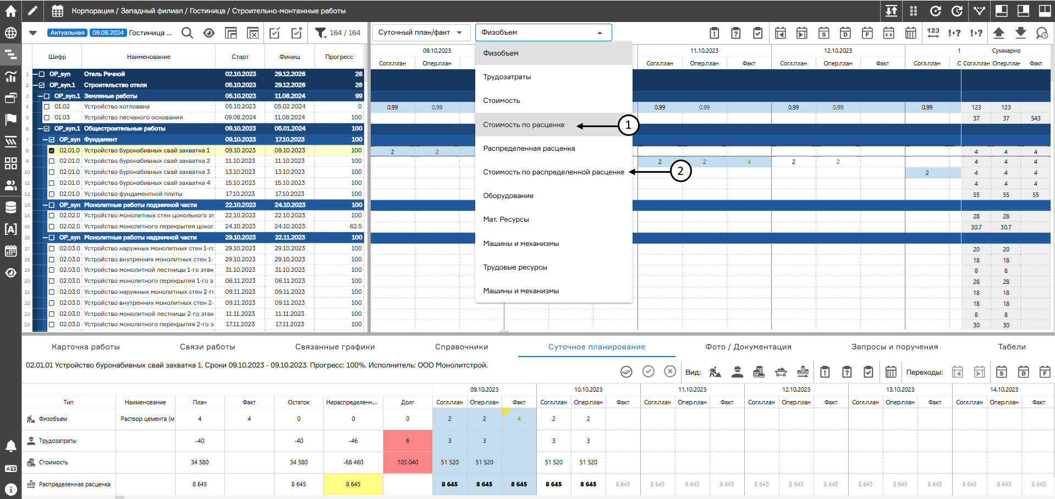Uncheck the Фундамент row checkbox

[52, 140]
